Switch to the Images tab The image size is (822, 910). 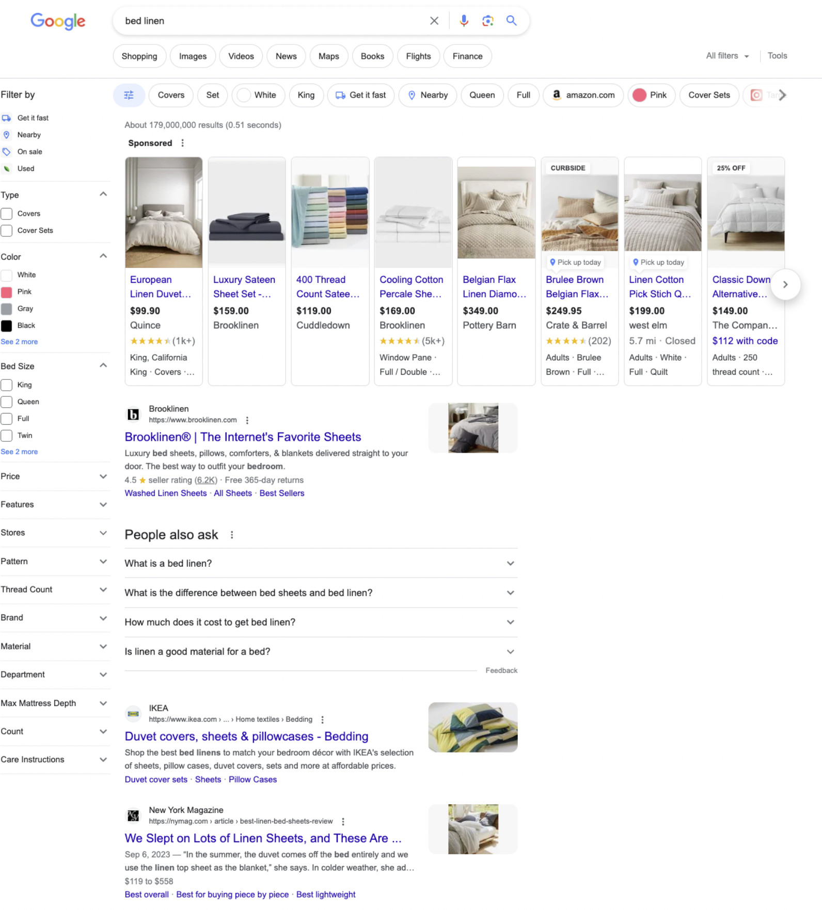tap(193, 56)
